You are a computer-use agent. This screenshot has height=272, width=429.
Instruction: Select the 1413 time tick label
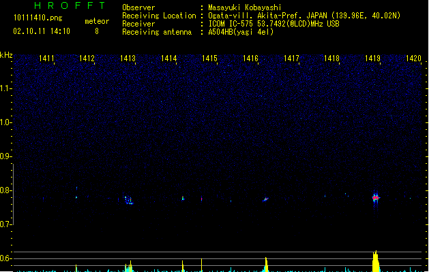(128, 58)
